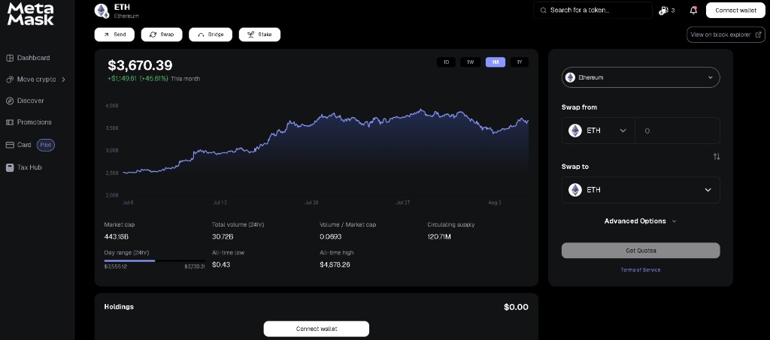The image size is (770, 340).
Task: Click the ETH icon in Swap to
Action: [575, 190]
